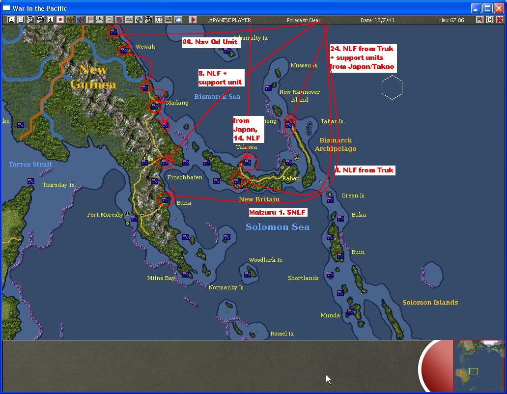
Task: Select the base flag at Green Is.
Action: (x=330, y=200)
